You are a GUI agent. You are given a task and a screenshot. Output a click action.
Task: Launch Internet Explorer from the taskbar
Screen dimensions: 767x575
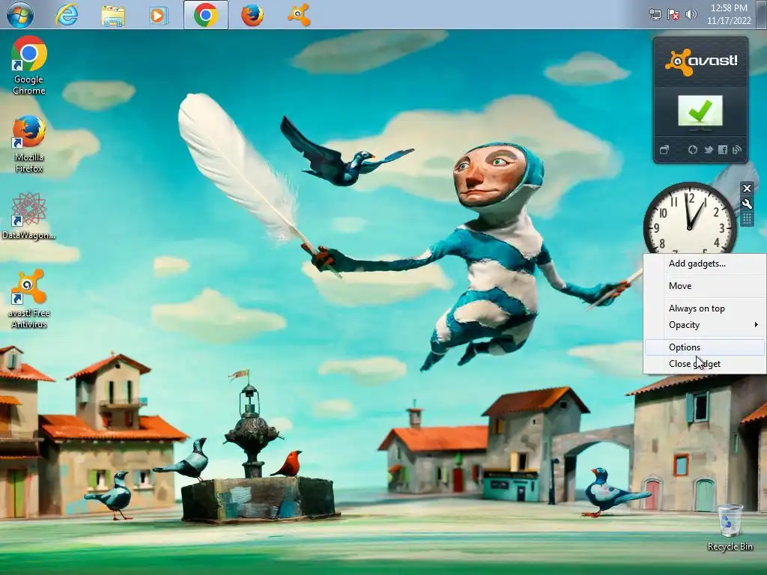[x=67, y=15]
